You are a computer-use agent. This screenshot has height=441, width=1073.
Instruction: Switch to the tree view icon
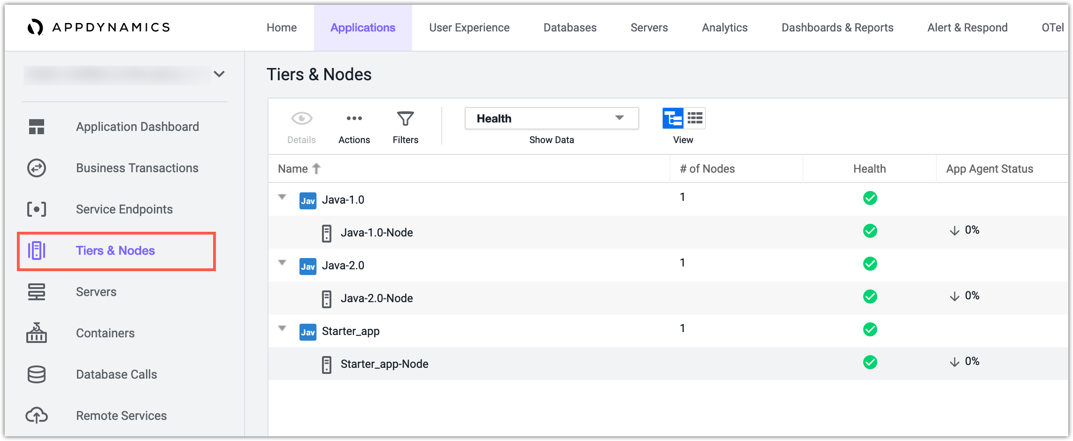pyautogui.click(x=673, y=118)
